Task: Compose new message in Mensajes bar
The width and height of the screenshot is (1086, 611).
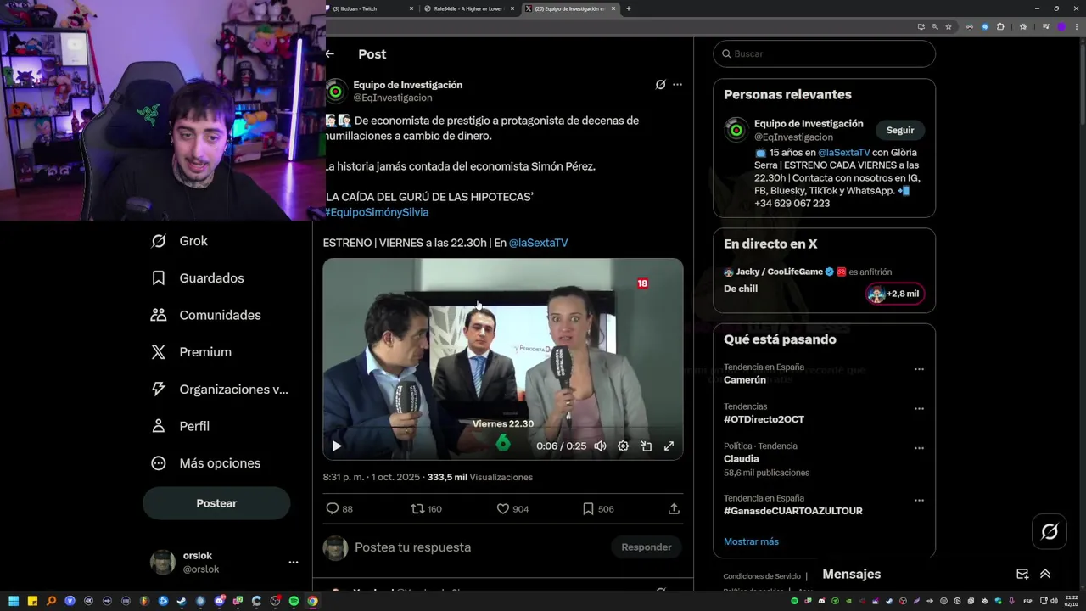Action: click(x=1022, y=575)
